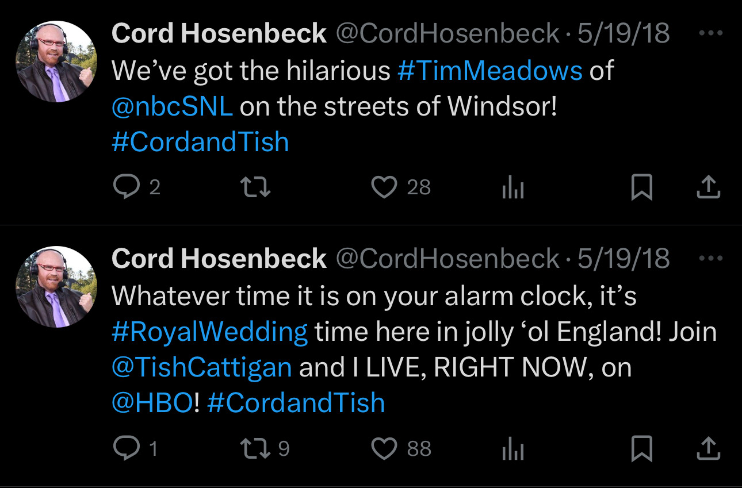Bookmark the Royal Wedding tweet
This screenshot has height=488, width=742.
(x=641, y=449)
